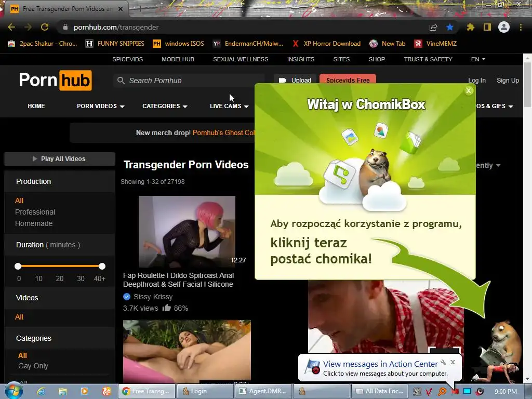This screenshot has height=399, width=532.
Task: Open the XP Horror Download bookmark
Action: click(x=326, y=44)
